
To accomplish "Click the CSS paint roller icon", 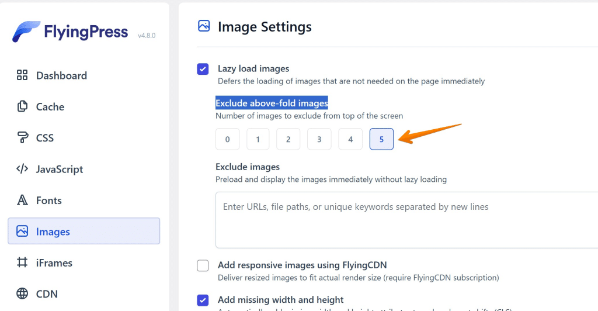I will [x=22, y=138].
